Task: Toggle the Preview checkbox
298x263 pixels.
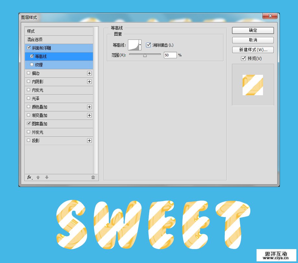Action: (243, 59)
